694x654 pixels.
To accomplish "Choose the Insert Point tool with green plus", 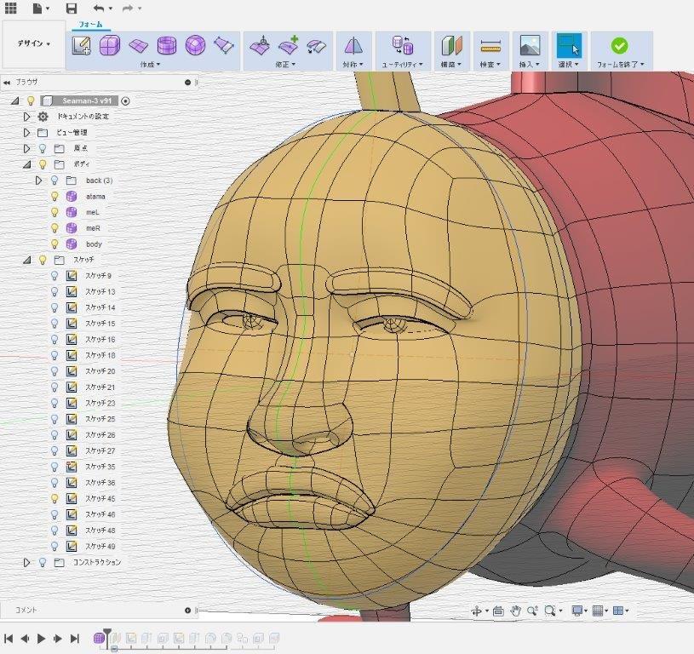I will click(x=289, y=46).
